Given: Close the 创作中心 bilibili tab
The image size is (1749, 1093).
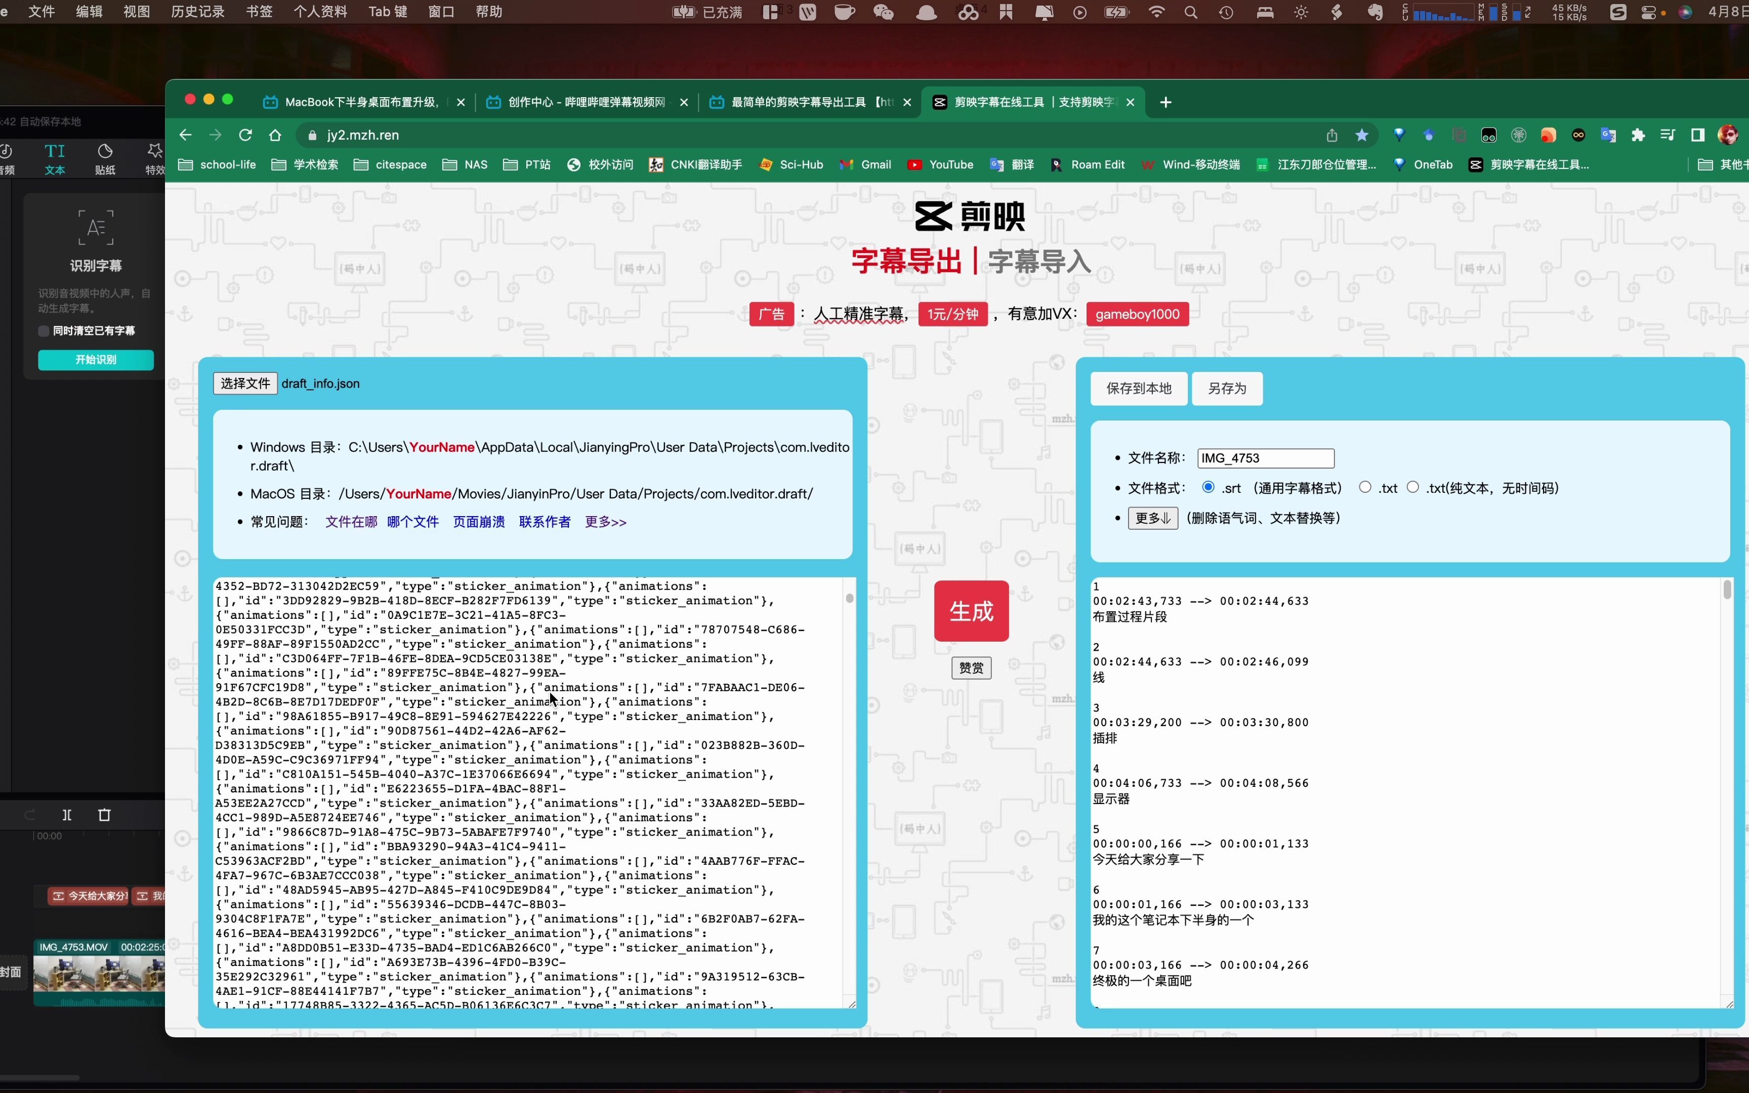Looking at the screenshot, I should 684,103.
